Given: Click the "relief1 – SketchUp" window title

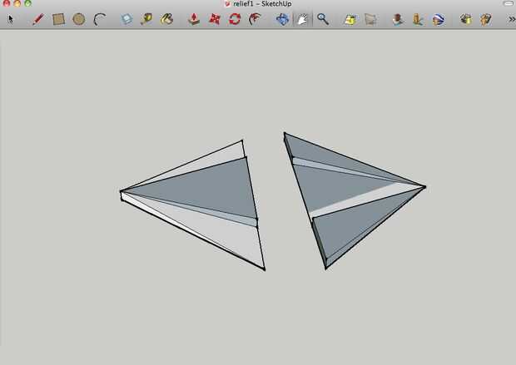Looking at the screenshot, I should [262, 4].
